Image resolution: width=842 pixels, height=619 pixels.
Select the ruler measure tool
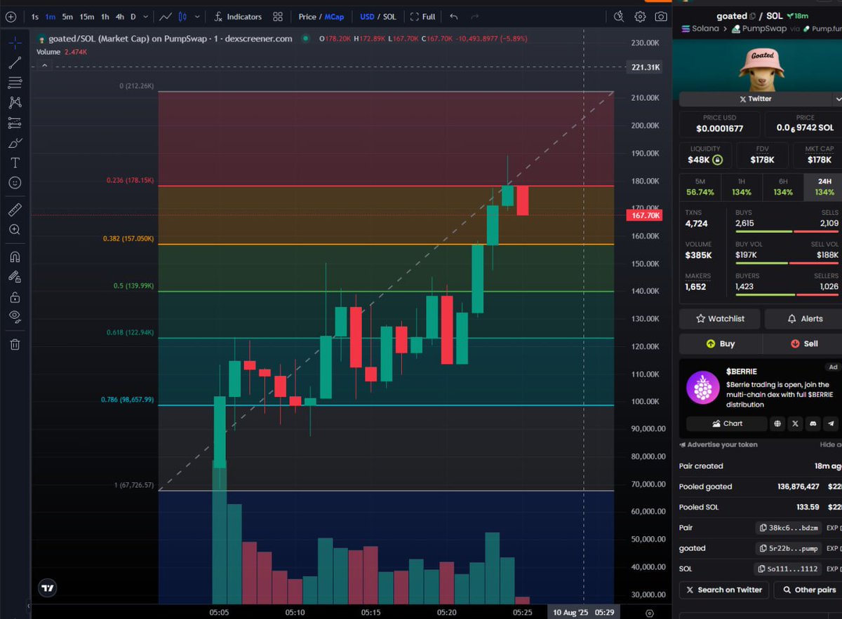tap(15, 209)
